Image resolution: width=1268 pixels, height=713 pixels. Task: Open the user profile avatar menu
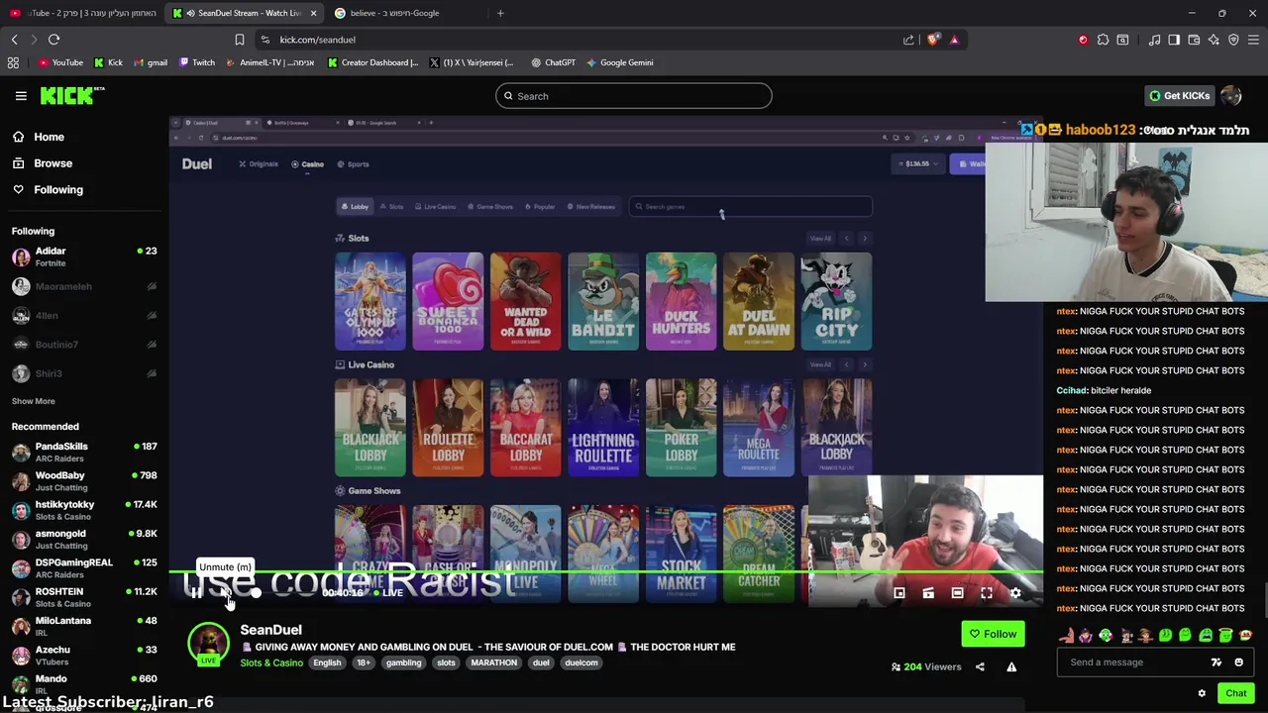click(x=1231, y=96)
